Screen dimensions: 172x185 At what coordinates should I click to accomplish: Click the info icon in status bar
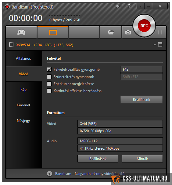pos(49,173)
